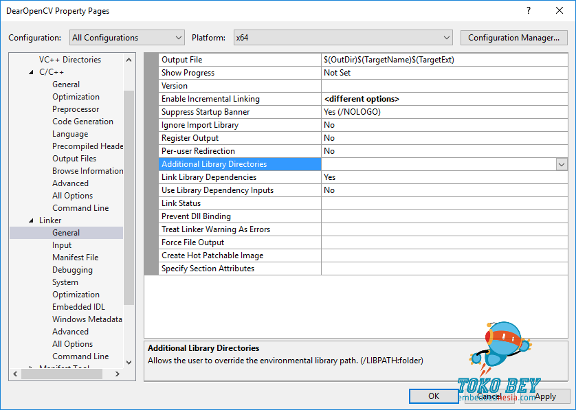This screenshot has width=576, height=410.
Task: Click the <different options> value
Action: click(362, 99)
